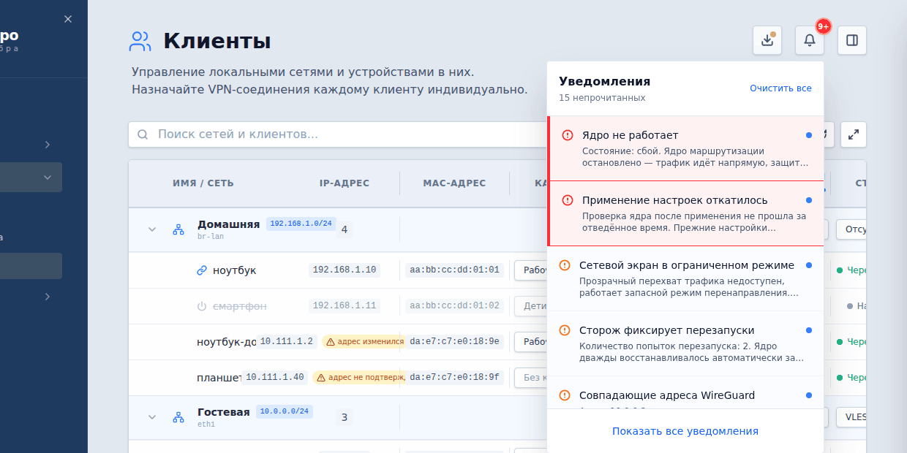Sort by IP-АДРЕС column header
This screenshot has width=907, height=453.
click(x=345, y=183)
